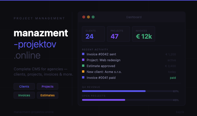Click the 'manazment' headline text

coord(41,33)
